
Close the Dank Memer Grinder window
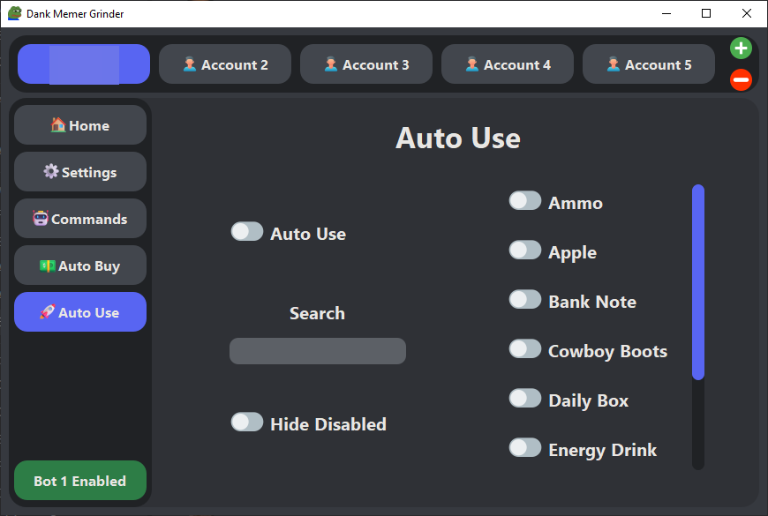click(747, 13)
